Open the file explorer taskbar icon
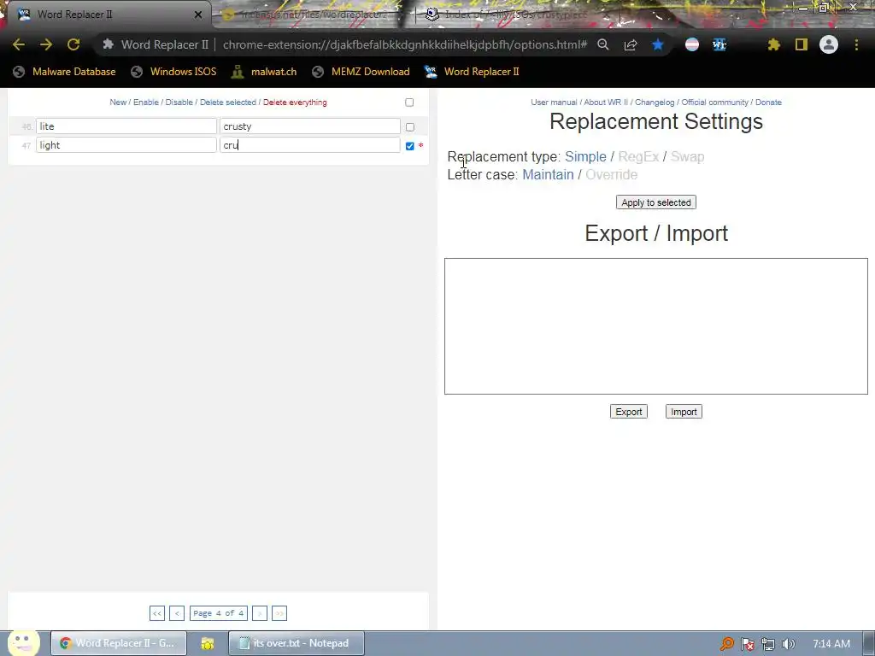The height and width of the screenshot is (656, 875). (208, 643)
